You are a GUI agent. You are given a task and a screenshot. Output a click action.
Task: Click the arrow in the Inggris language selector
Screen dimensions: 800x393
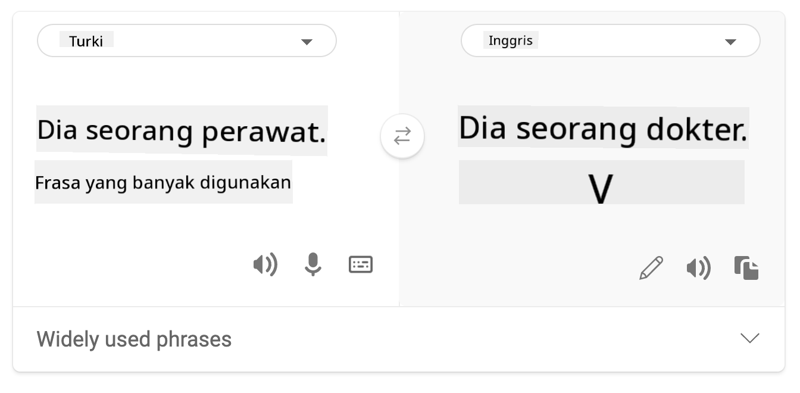point(730,42)
